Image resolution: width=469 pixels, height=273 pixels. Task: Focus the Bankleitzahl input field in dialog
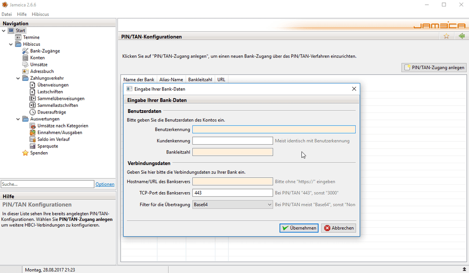coord(233,152)
